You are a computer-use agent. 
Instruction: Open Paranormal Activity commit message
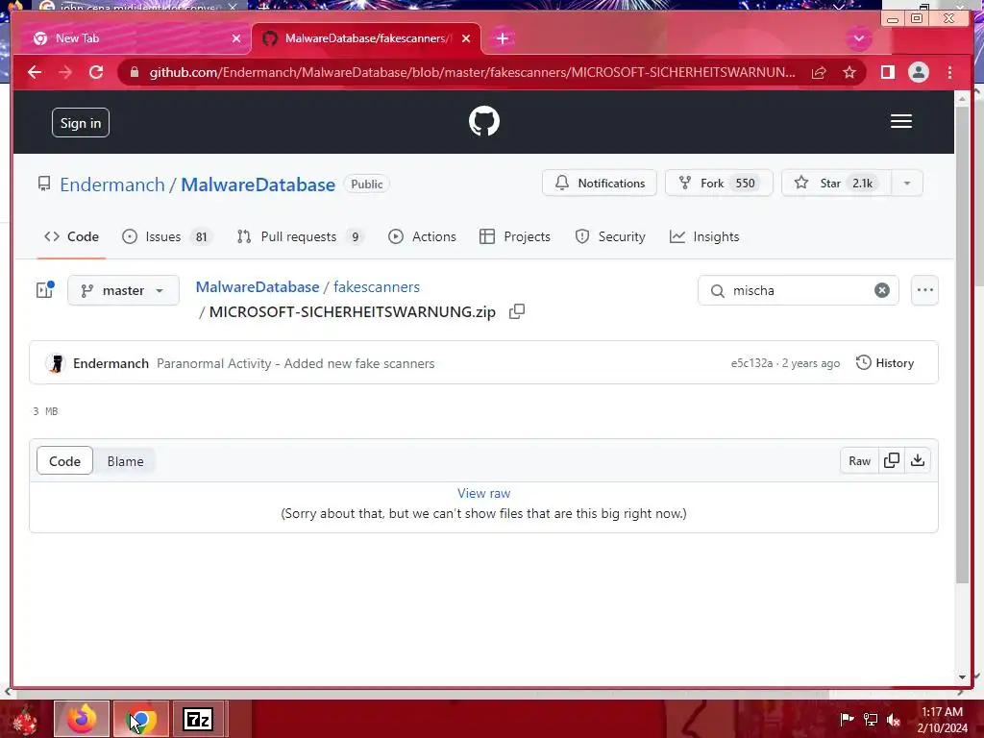coord(296,363)
